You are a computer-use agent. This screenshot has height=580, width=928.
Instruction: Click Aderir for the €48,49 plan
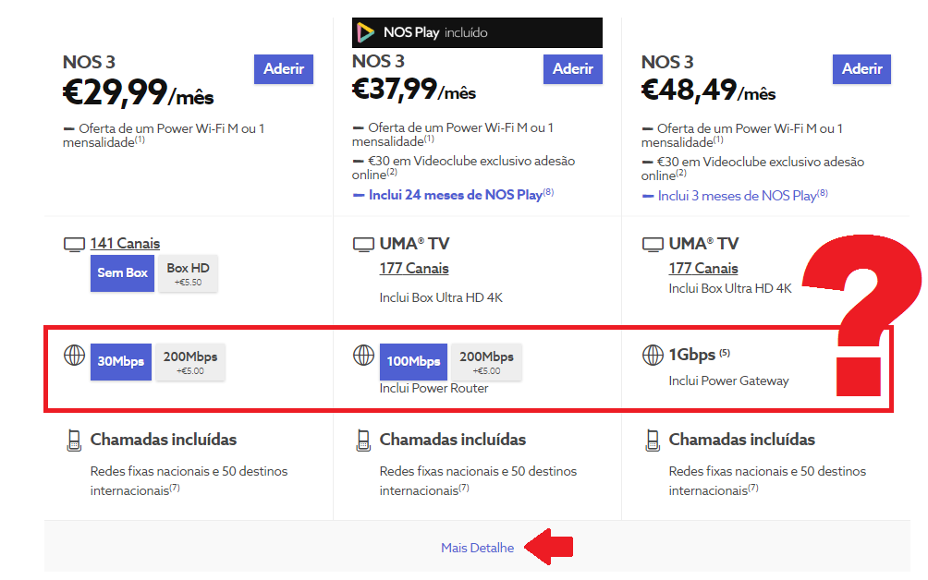click(861, 69)
